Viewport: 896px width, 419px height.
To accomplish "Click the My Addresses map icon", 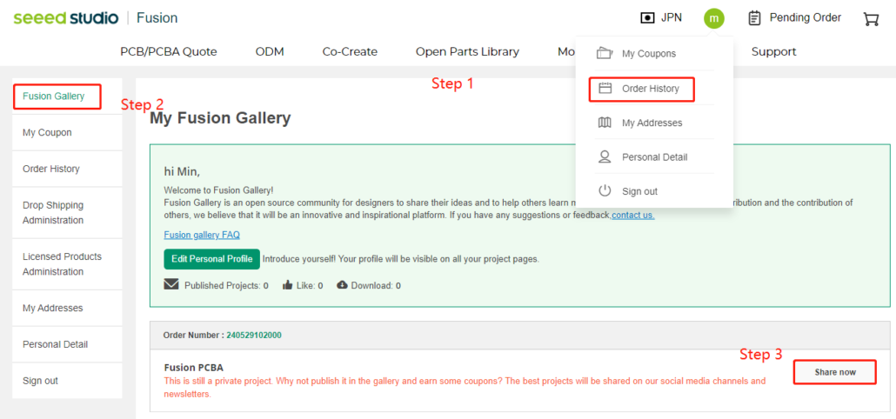I will (605, 123).
